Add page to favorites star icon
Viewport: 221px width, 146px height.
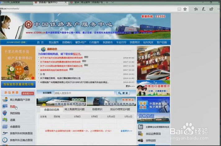[x=185, y=9]
